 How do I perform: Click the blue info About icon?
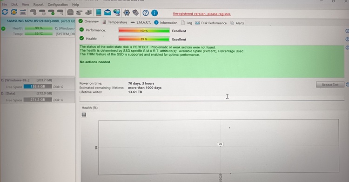tap(154, 13)
